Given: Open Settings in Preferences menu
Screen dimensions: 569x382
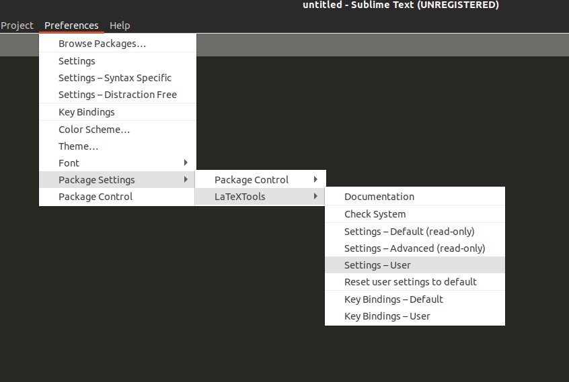Looking at the screenshot, I should (118, 61).
